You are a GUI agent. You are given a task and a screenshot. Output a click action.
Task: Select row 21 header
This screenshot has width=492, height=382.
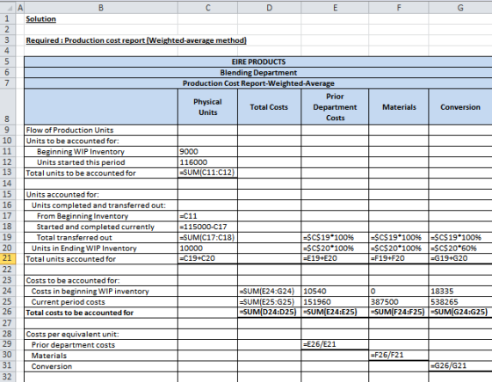[x=8, y=259]
